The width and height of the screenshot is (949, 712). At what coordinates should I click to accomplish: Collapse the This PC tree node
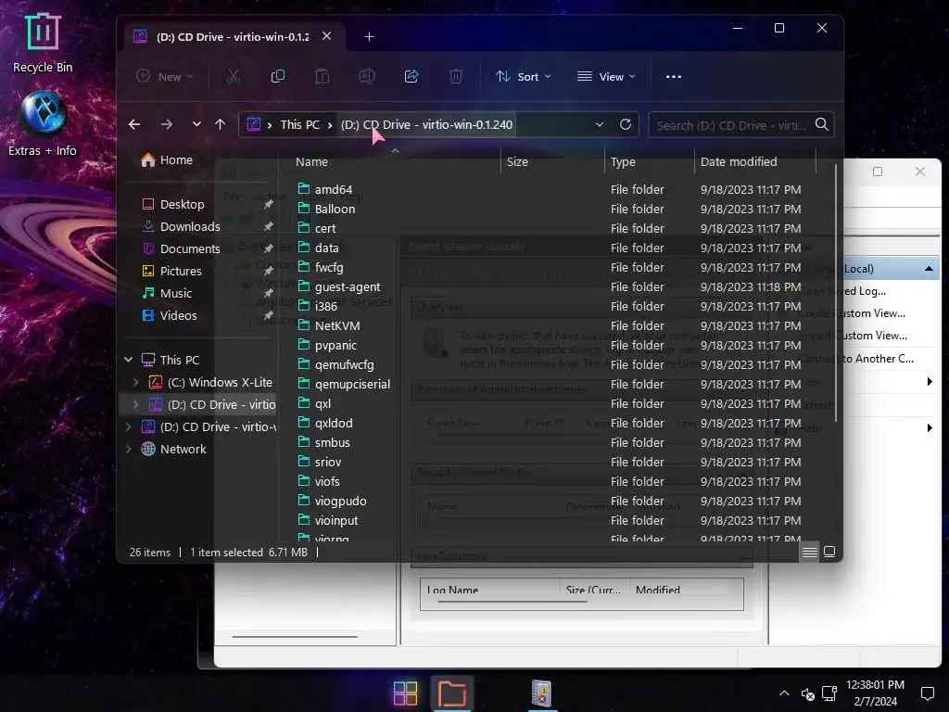(128, 360)
